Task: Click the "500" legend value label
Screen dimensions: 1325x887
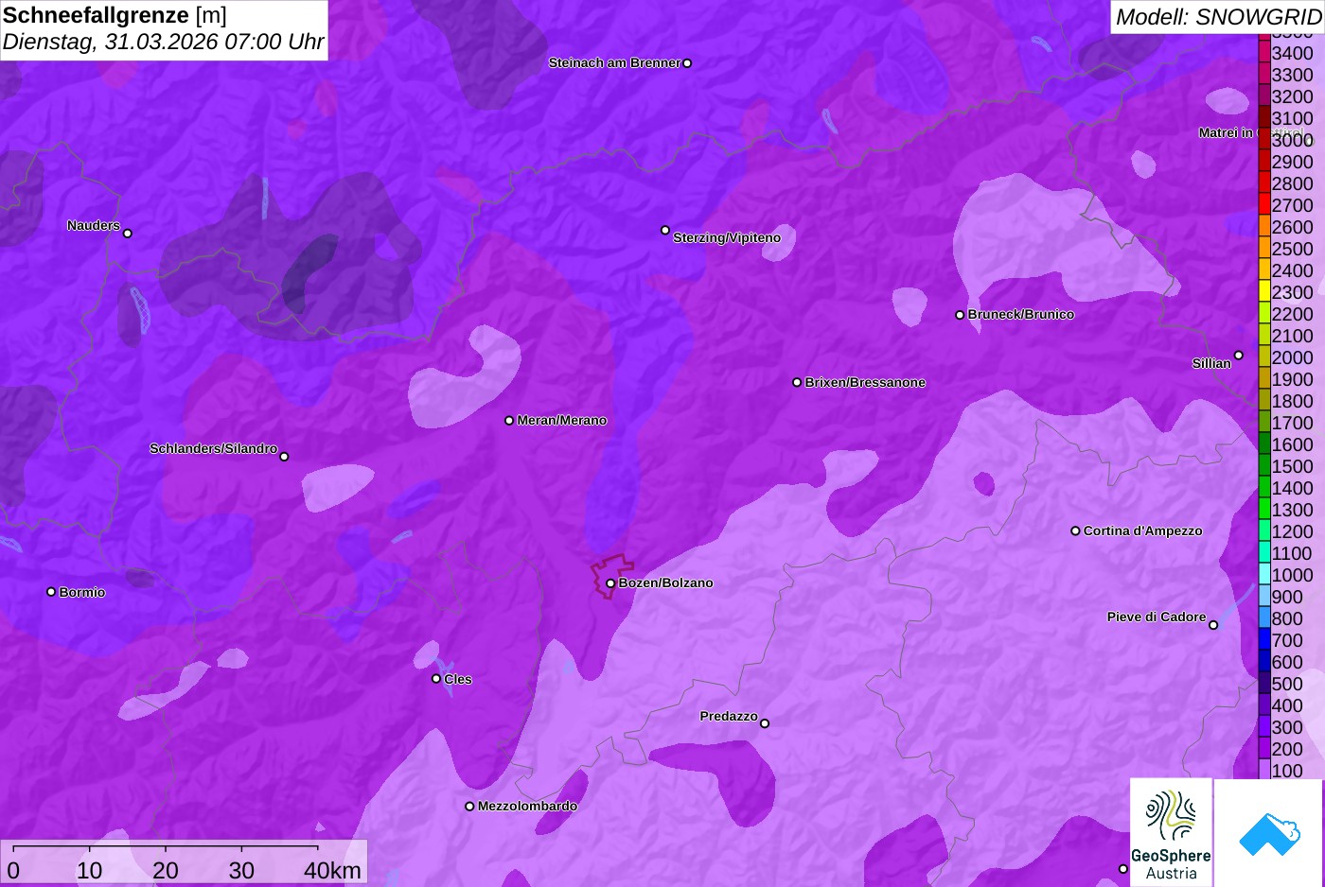Action: (x=1287, y=684)
